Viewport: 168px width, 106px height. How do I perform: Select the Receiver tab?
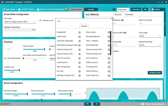click(118, 15)
